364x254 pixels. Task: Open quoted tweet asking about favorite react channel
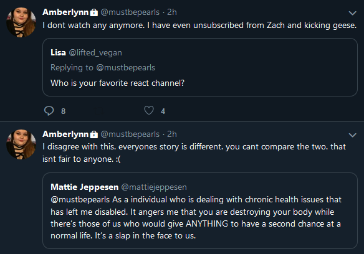click(200, 67)
